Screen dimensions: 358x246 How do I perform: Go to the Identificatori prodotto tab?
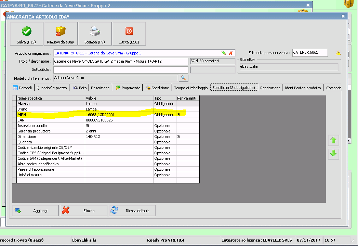[303, 88]
